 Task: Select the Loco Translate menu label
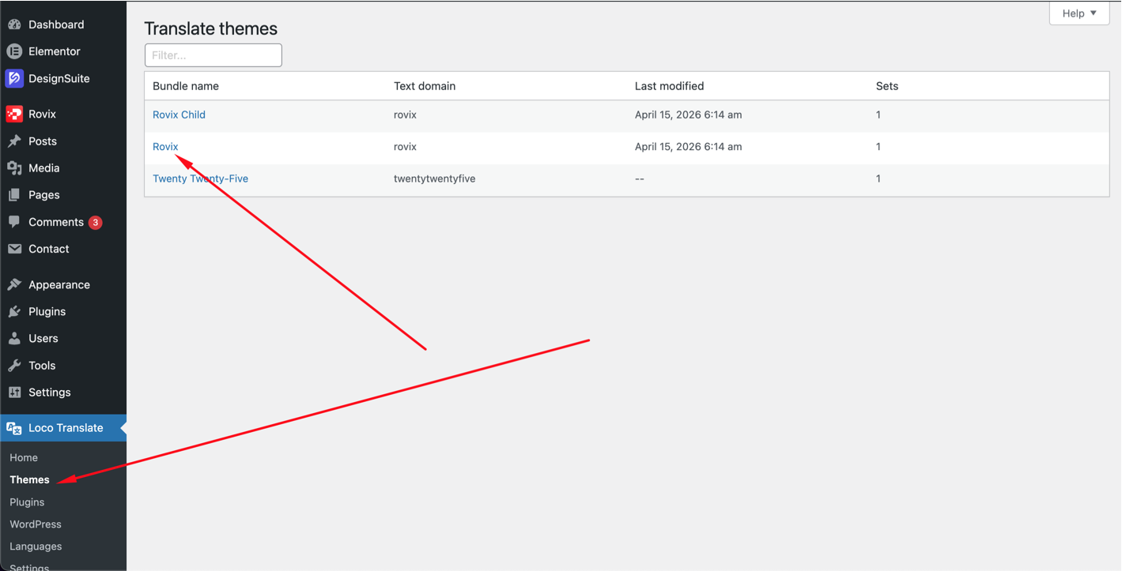click(66, 428)
